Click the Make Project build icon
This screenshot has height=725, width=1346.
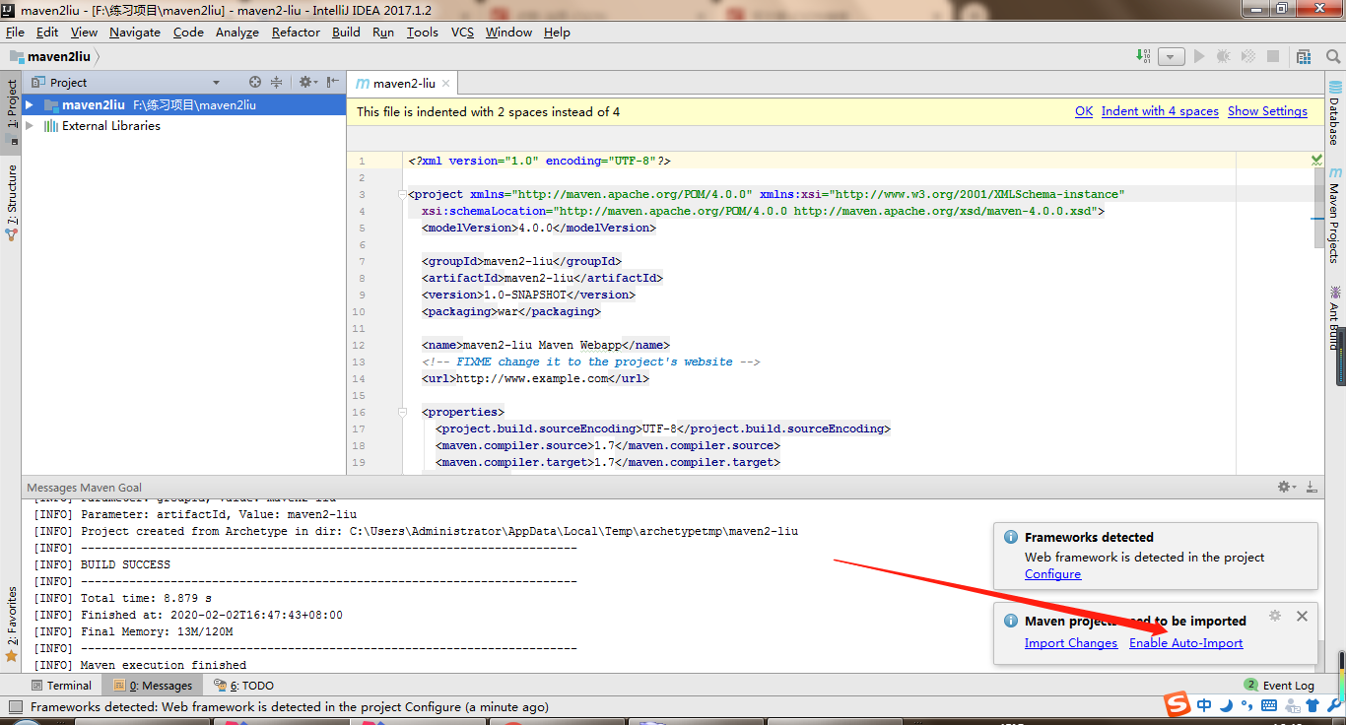pos(1143,57)
